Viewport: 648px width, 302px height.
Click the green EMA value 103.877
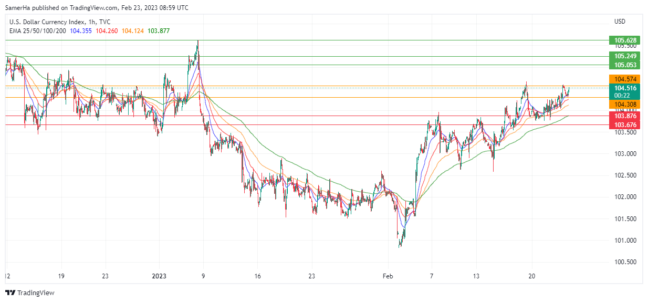click(159, 31)
